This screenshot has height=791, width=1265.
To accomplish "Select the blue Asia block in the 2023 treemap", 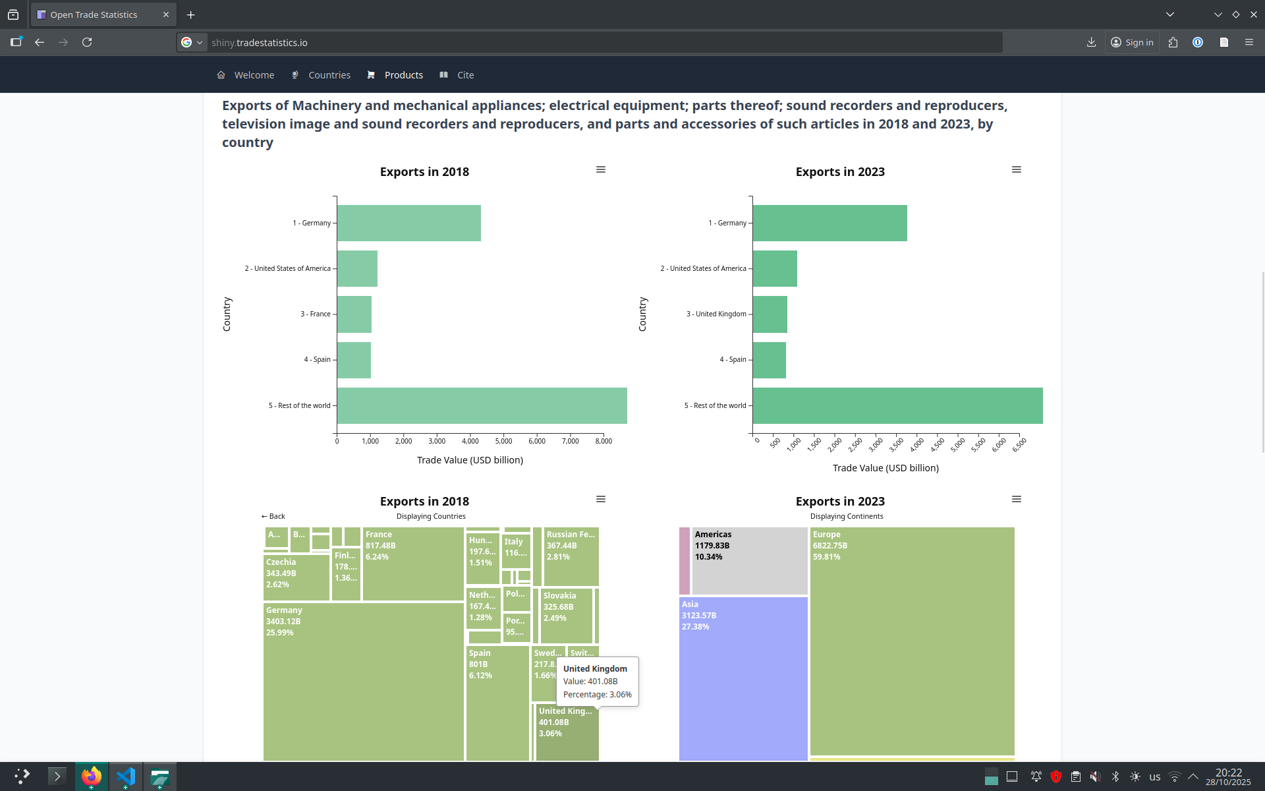I will click(743, 679).
